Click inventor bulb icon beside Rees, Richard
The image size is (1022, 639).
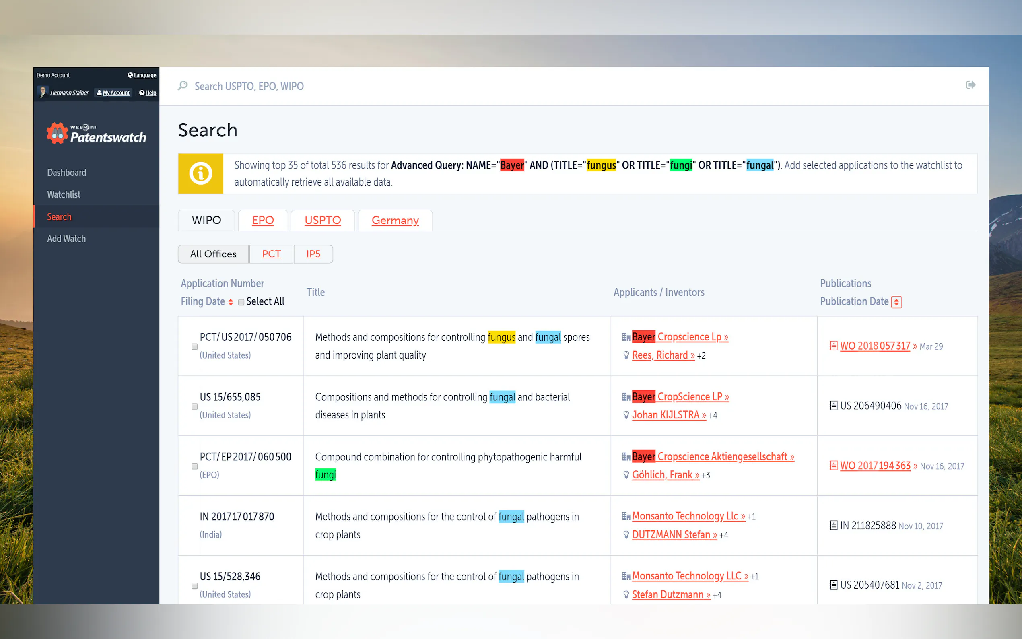click(x=626, y=355)
